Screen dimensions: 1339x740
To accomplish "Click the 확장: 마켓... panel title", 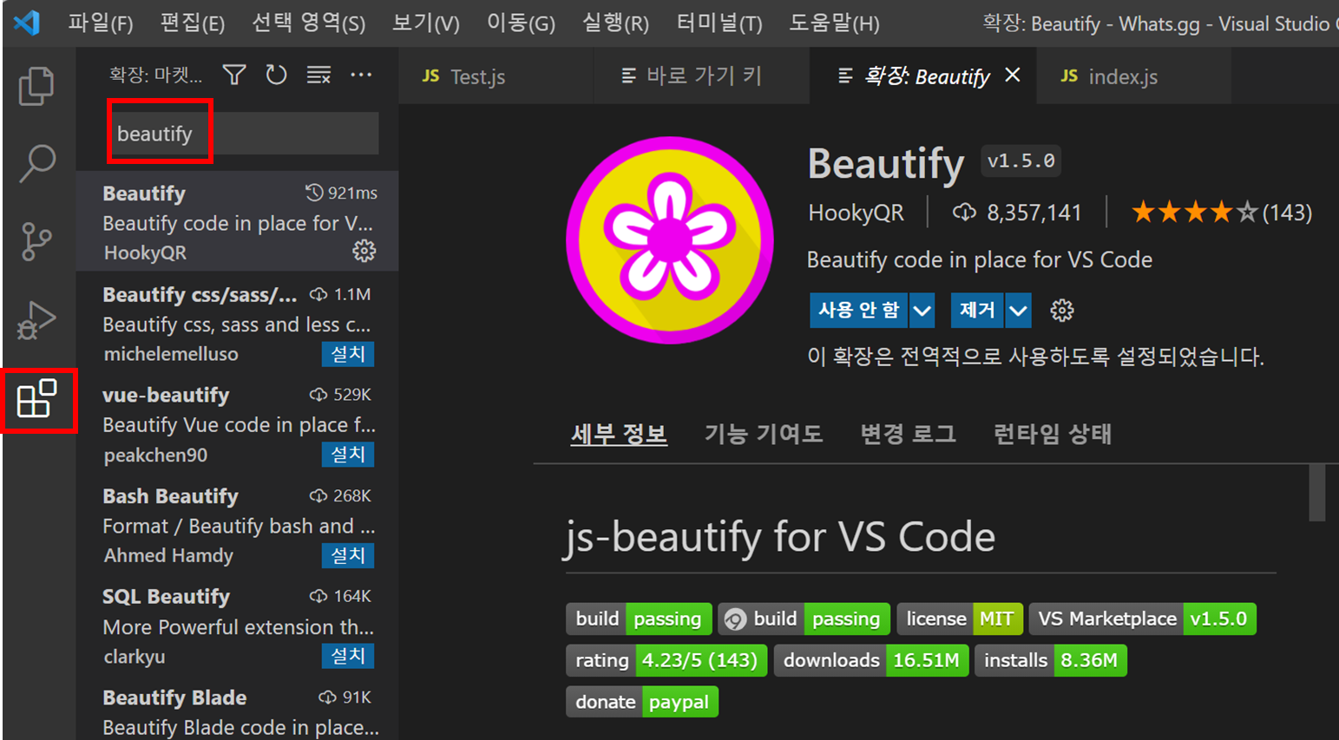I will [155, 75].
